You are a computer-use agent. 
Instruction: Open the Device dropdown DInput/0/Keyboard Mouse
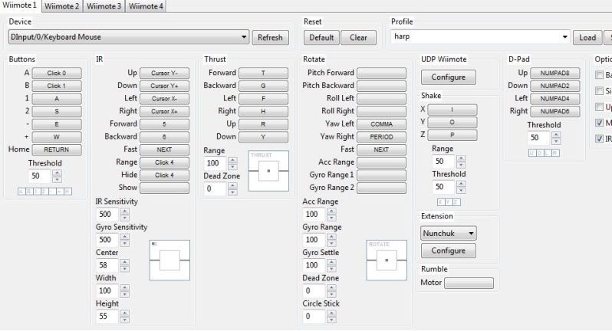[x=128, y=37]
